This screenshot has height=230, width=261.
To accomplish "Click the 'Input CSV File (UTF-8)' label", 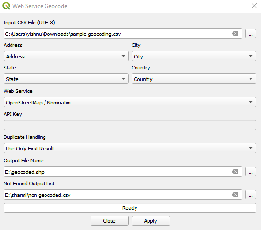I will pos(29,23).
